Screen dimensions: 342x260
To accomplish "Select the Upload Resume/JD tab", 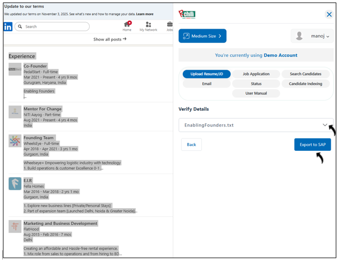I will click(206, 74).
